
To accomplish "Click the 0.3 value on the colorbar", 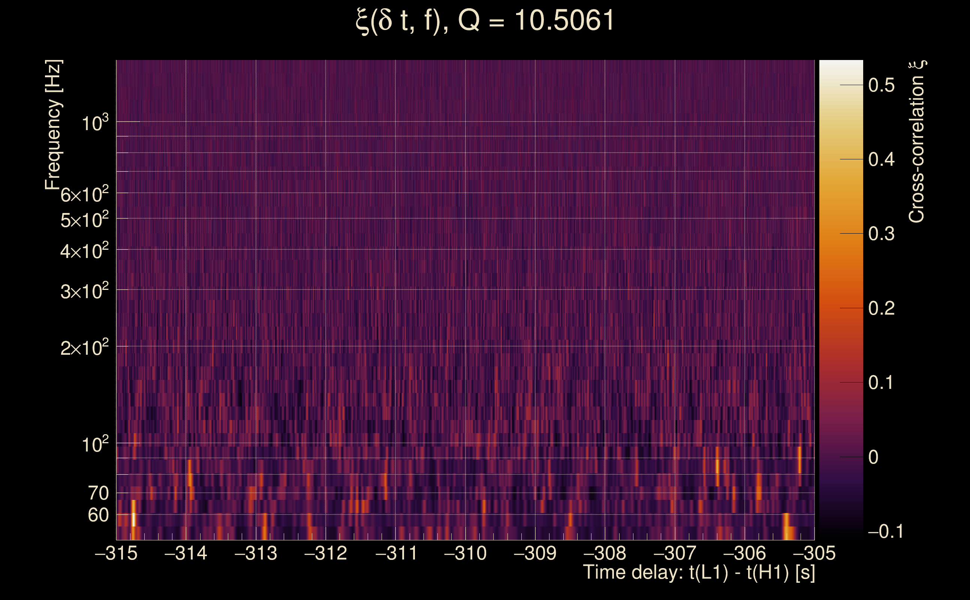I will click(881, 234).
